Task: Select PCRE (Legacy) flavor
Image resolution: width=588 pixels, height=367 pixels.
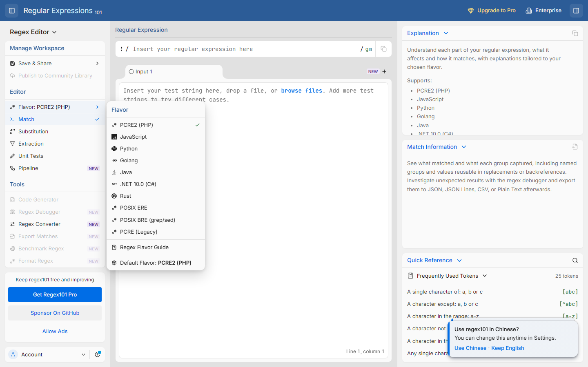Action: [156, 232]
